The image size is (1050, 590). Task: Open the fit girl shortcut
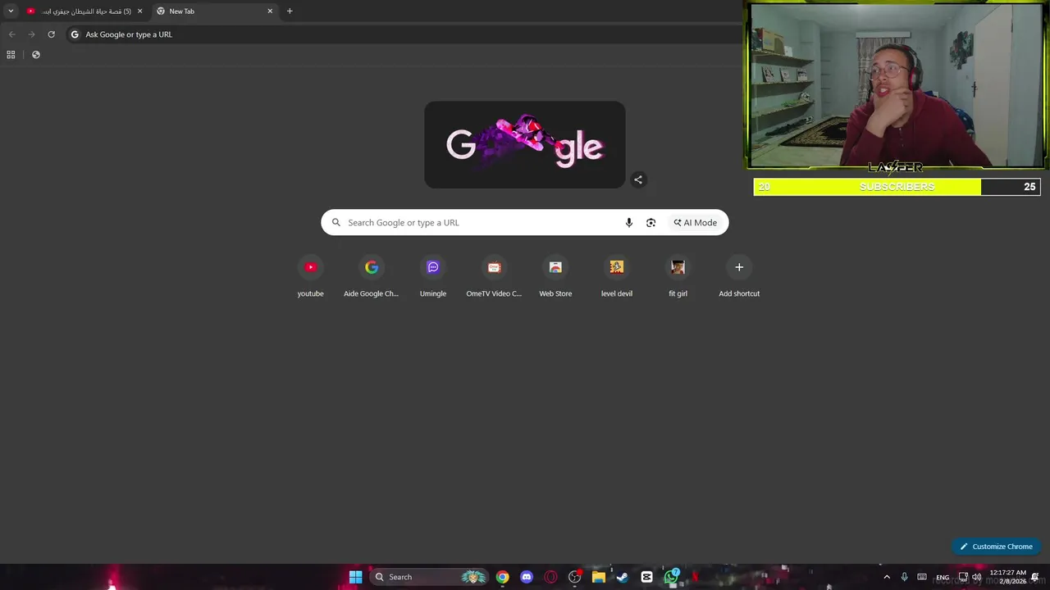pos(678,277)
